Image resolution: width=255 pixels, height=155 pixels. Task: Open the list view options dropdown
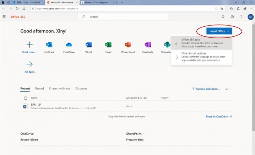tap(228, 89)
